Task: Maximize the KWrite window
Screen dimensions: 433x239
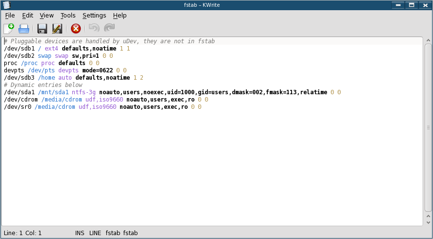Action: pos(412,5)
